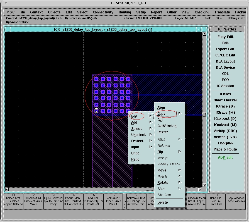Click the IC 0 subwindow menu button
Screen dimensions: 249x222
click(8, 29)
